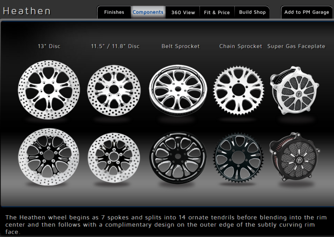This screenshot has width=334, height=237.
Task: Open the Finishes tab
Action: point(114,12)
